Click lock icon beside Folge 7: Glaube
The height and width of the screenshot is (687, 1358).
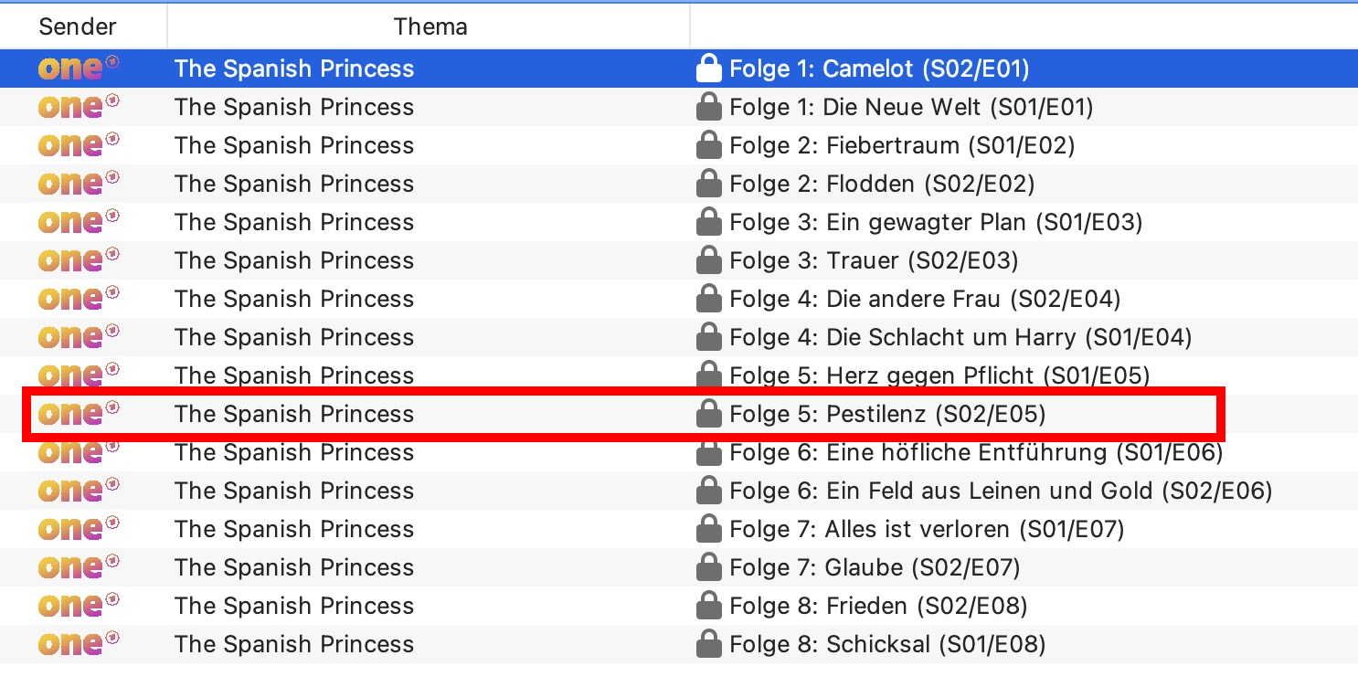[x=708, y=567]
